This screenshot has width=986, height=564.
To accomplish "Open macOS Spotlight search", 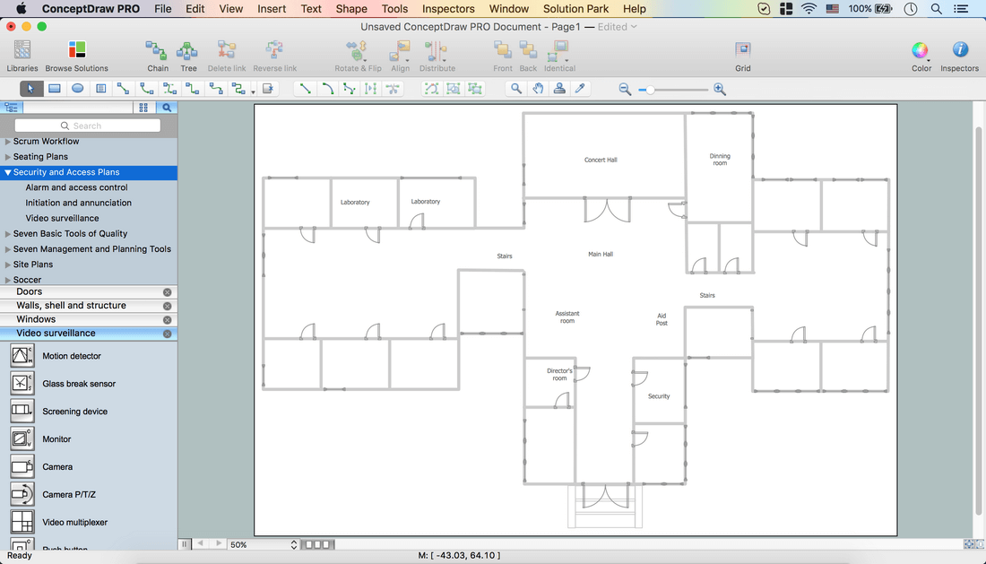I will tap(937, 9).
